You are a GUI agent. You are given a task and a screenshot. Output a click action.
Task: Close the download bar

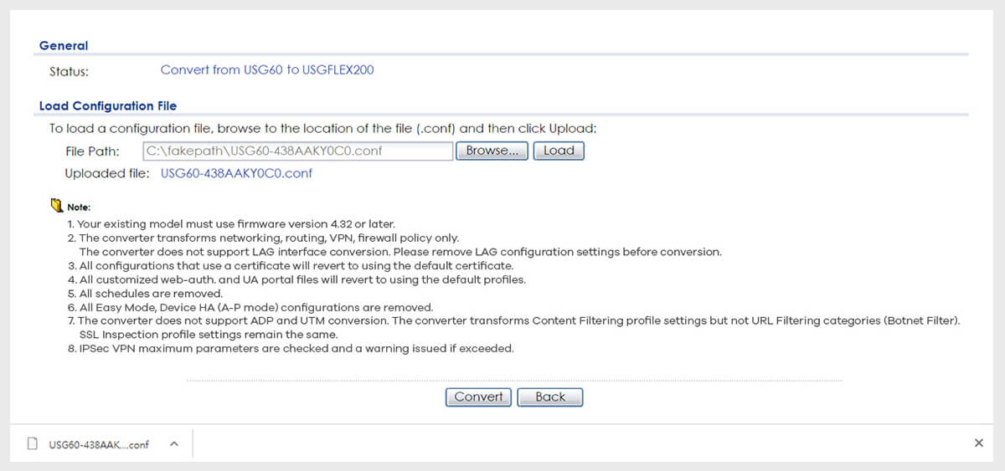click(979, 443)
